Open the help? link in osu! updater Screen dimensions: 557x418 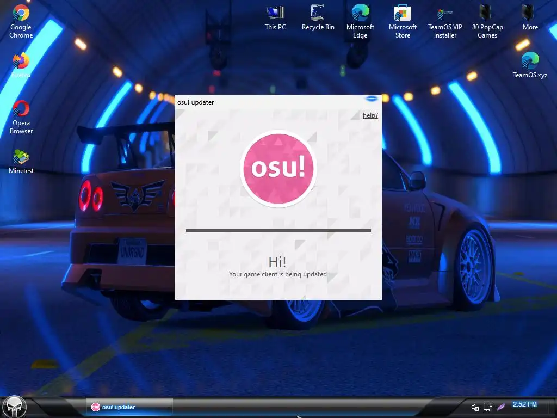pos(370,115)
